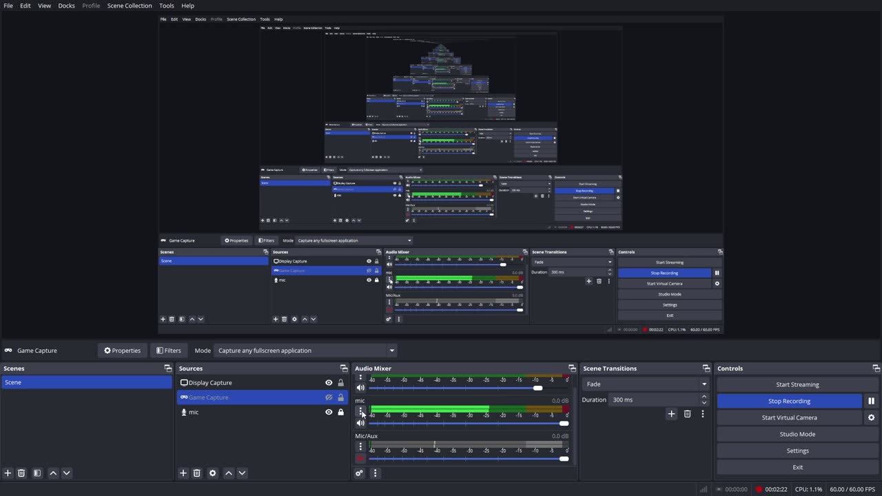Image resolution: width=882 pixels, height=496 pixels.
Task: Remove the selected scene using the Scenes trash icon
Action: pyautogui.click(x=21, y=473)
